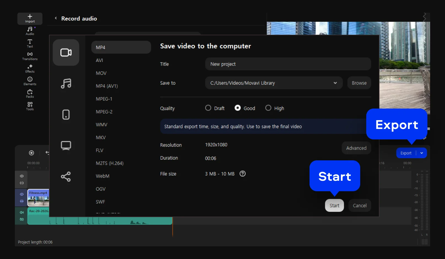This screenshot has width=445, height=259.
Task: Open Export button dropdown arrow
Action: coord(422,153)
